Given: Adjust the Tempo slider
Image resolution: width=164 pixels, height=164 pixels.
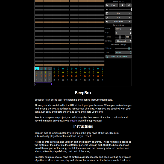Looking at the screenshot, I should (x=120, y=37).
